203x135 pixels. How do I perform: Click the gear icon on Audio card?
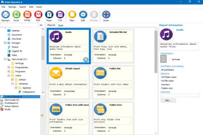86,59
